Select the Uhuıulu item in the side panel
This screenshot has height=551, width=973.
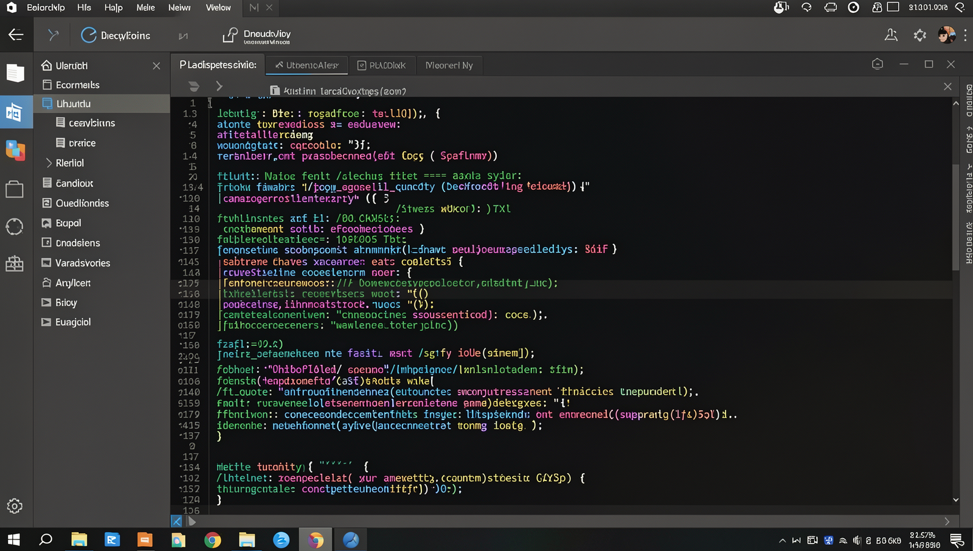tap(102, 104)
